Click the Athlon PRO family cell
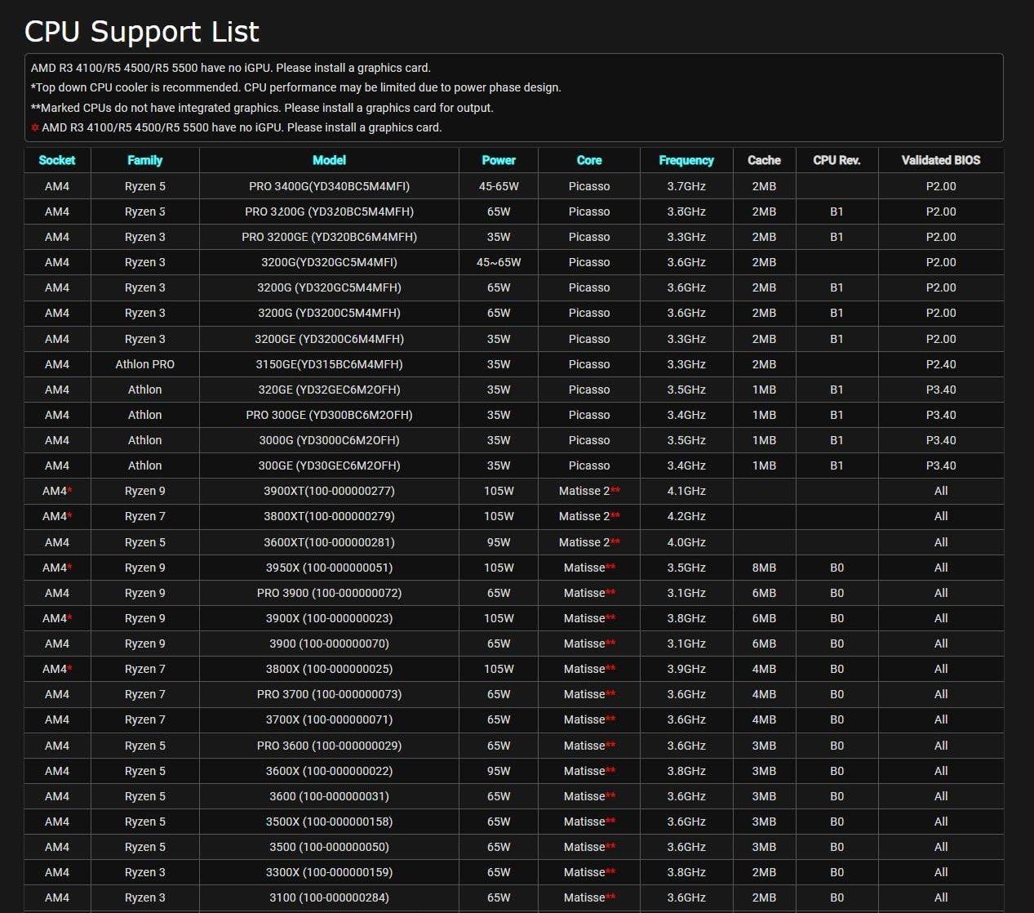This screenshot has width=1034, height=913. (144, 364)
